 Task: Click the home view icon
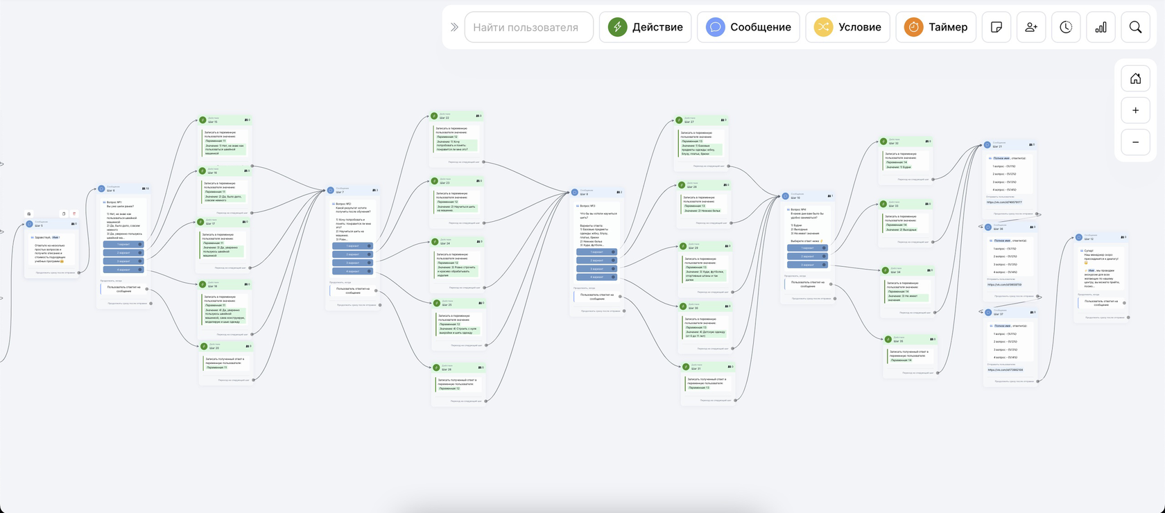(x=1135, y=78)
